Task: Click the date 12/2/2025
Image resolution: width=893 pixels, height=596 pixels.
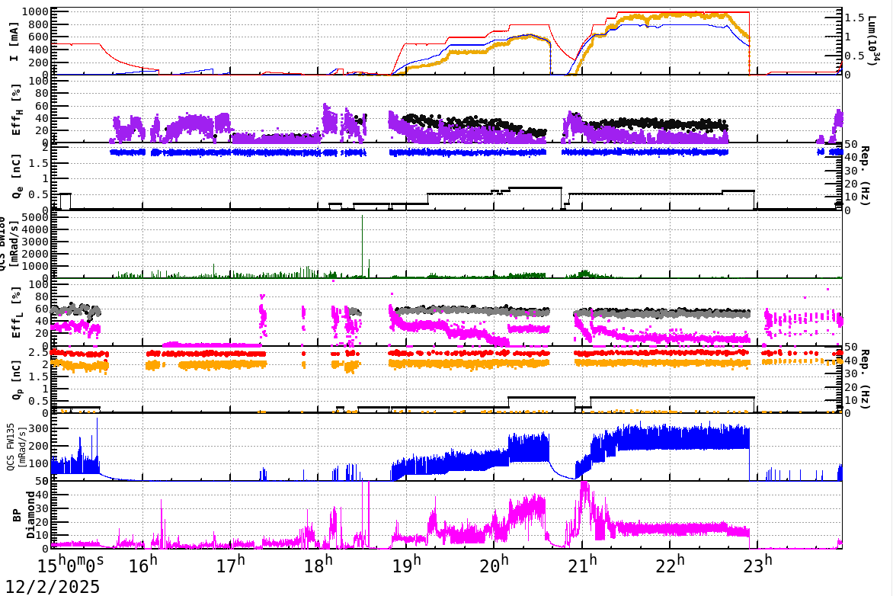Action: click(x=53, y=586)
